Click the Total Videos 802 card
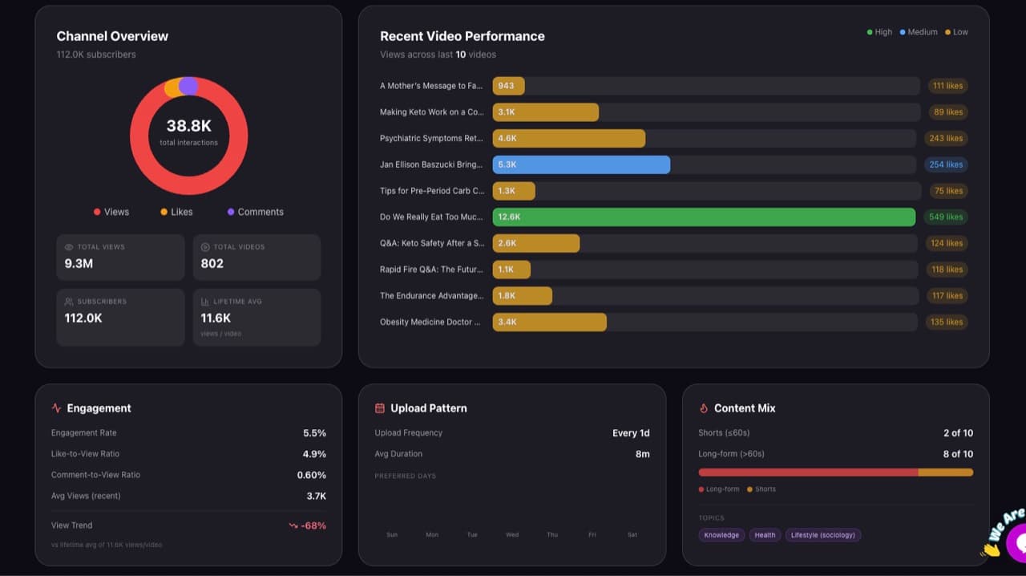The image size is (1026, 576). (x=256, y=257)
